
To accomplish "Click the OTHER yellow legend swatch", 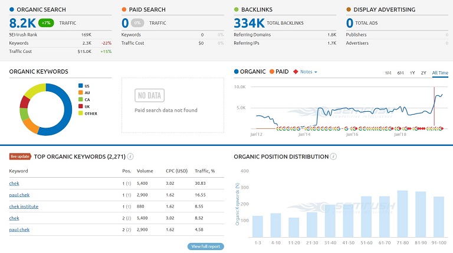I will coord(81,113).
